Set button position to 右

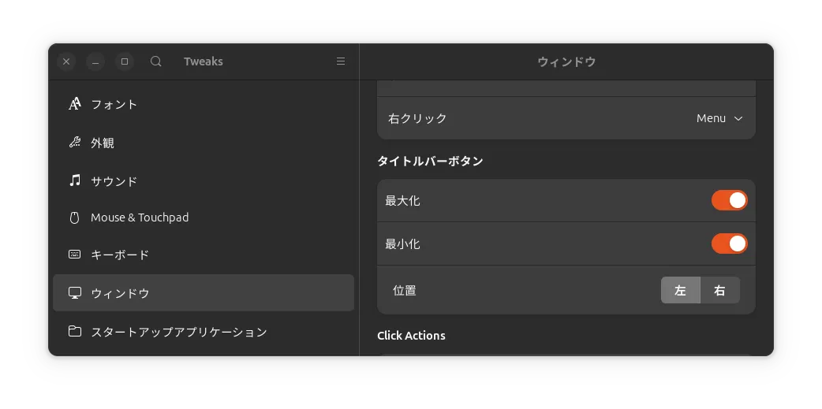(x=720, y=290)
